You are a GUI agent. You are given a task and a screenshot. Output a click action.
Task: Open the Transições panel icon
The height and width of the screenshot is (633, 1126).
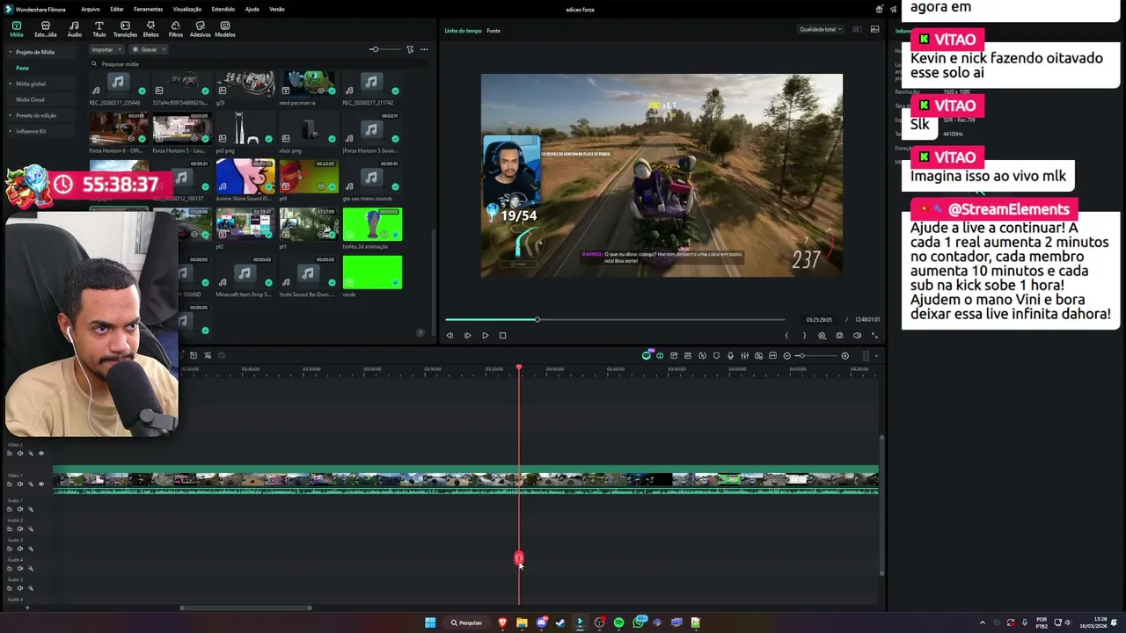tap(125, 29)
